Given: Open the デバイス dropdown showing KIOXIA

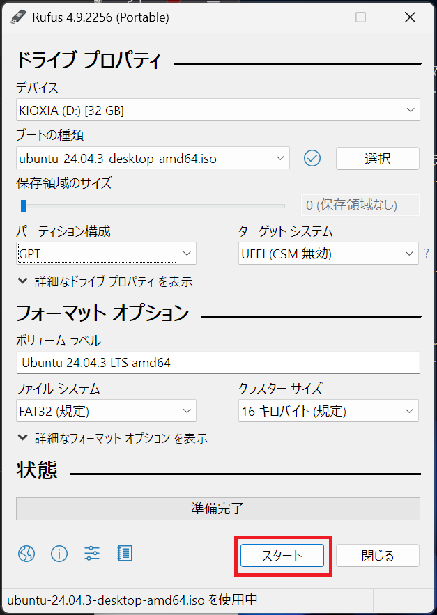Looking at the screenshot, I should click(218, 110).
